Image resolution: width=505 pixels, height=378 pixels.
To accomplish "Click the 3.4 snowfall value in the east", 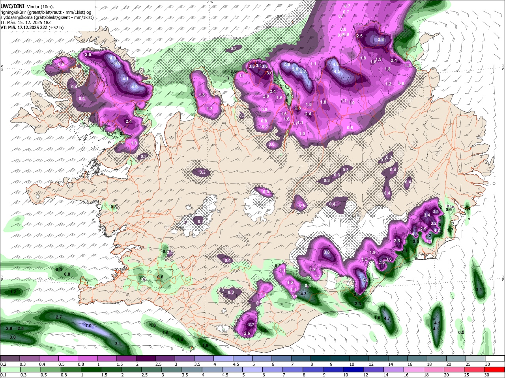I will (427, 215).
